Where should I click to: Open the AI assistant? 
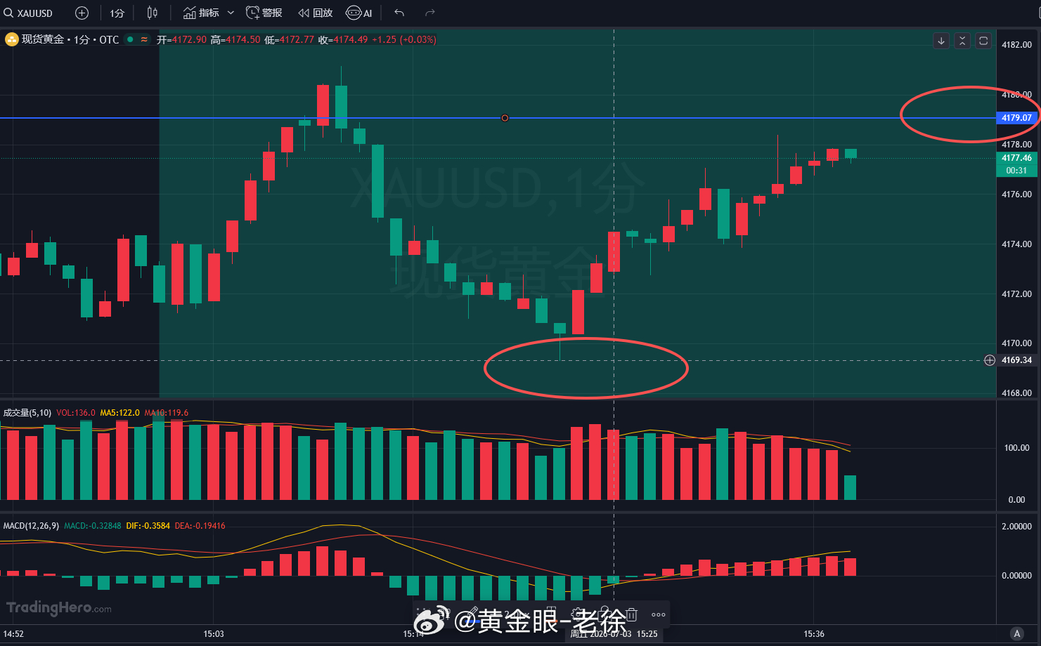click(x=359, y=13)
